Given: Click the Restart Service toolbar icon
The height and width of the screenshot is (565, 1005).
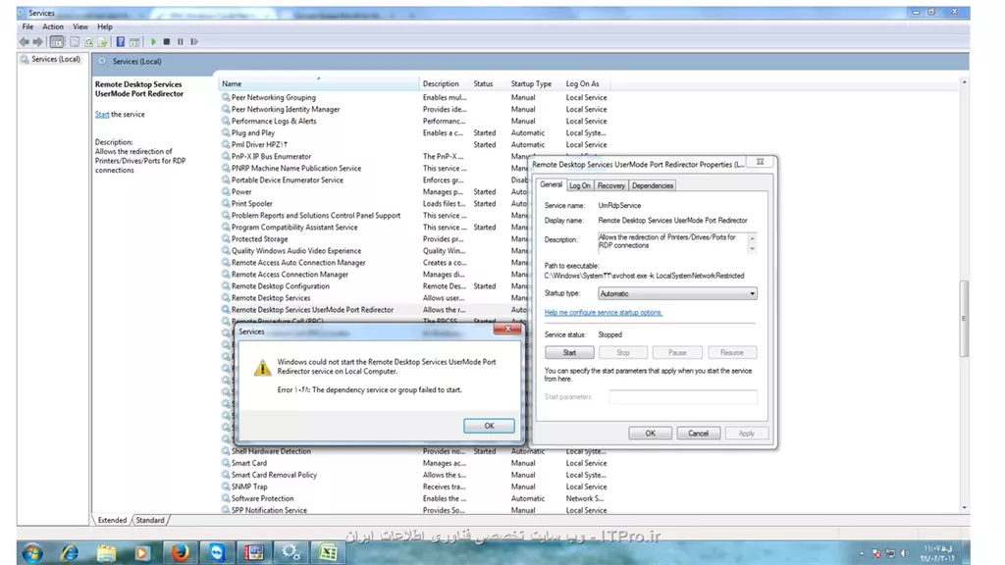Looking at the screenshot, I should (x=194, y=41).
